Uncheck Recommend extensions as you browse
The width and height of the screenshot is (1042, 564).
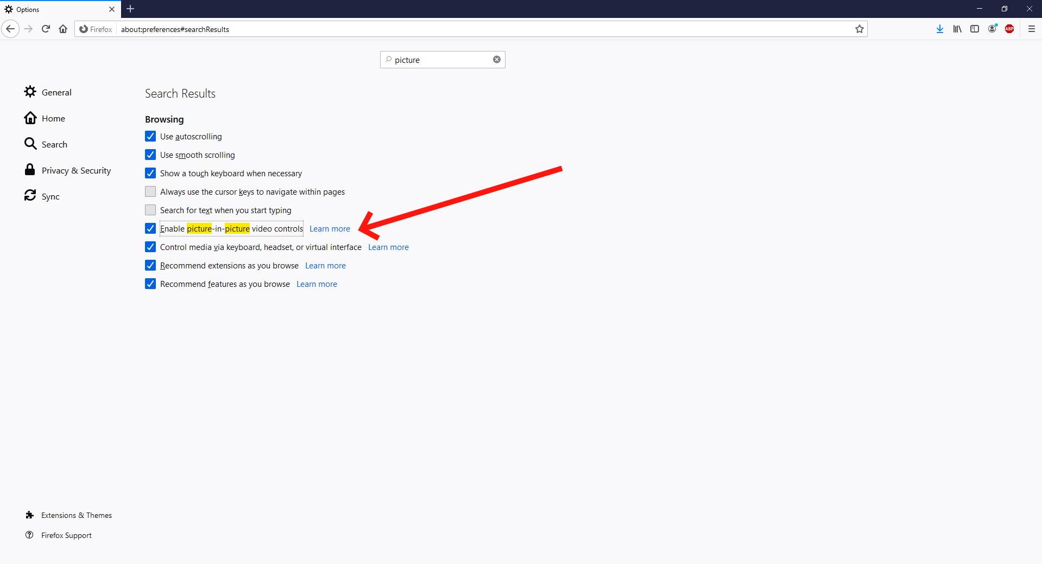coord(150,265)
